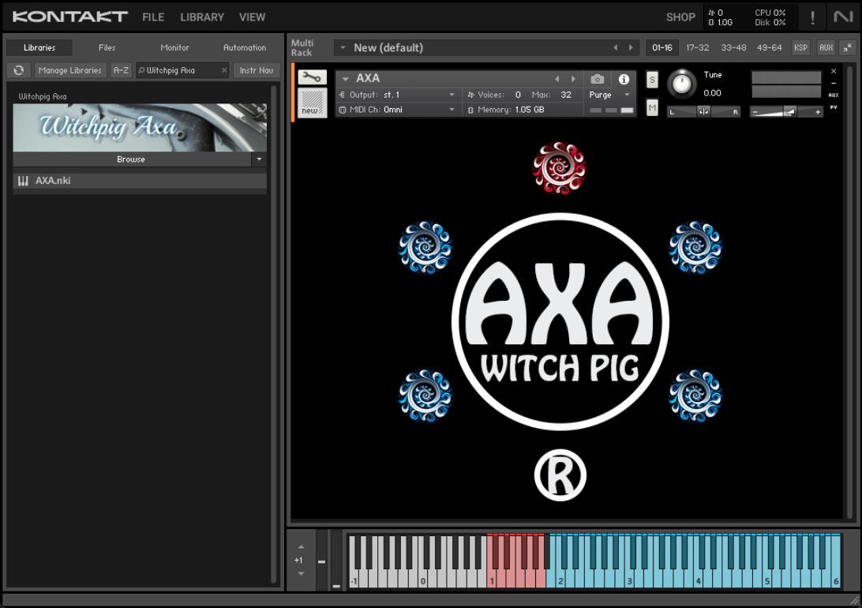Adjust the Tune knob
The width and height of the screenshot is (862, 608).
coord(682,84)
